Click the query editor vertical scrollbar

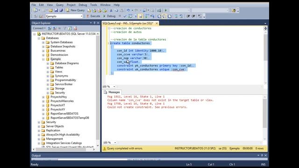265,57
